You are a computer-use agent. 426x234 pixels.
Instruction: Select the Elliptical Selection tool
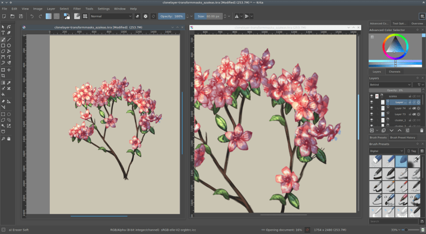pos(9,114)
